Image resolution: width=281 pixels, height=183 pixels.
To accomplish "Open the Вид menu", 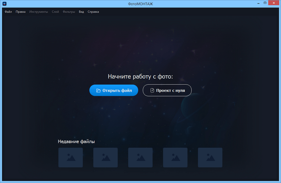I will [x=81, y=12].
